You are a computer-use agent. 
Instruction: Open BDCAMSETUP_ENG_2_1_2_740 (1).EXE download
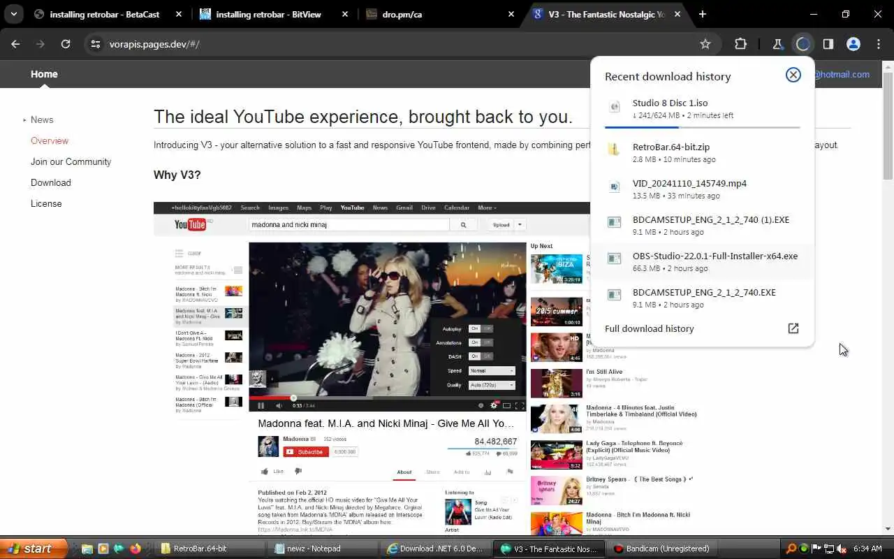703,226
